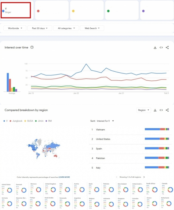Click the Italy region row name
Viewport: 174px width, 210px height.
(x=98, y=168)
